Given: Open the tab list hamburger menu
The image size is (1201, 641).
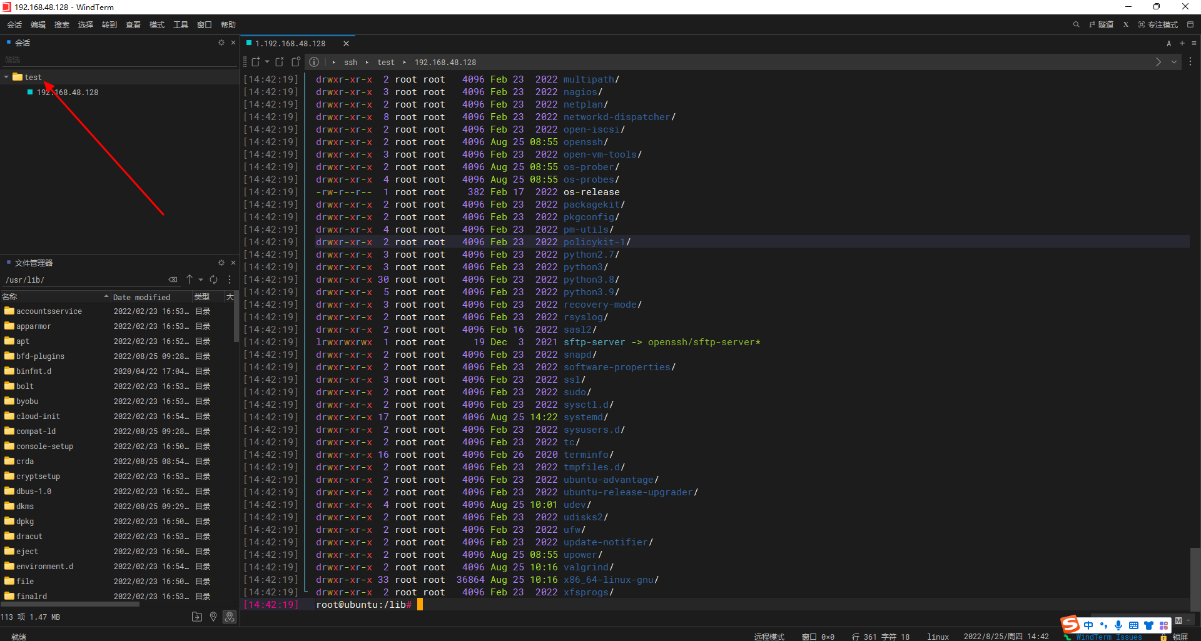Looking at the screenshot, I should pyautogui.click(x=1194, y=43).
